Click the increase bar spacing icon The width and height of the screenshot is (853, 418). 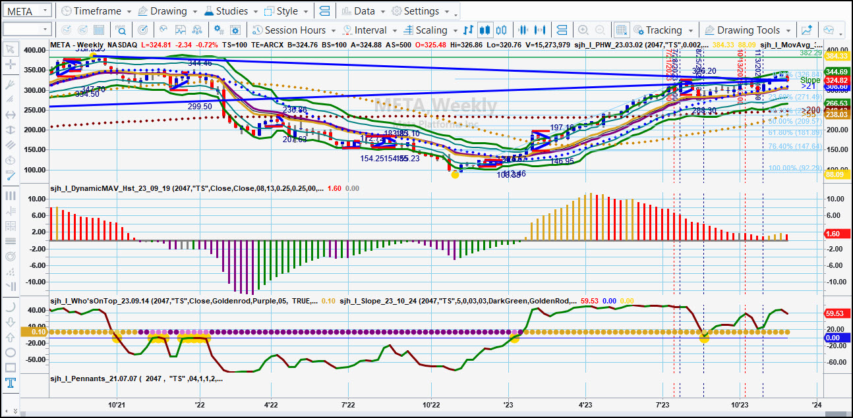(x=541, y=30)
